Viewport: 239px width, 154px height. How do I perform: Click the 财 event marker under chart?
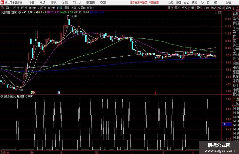[59, 92]
